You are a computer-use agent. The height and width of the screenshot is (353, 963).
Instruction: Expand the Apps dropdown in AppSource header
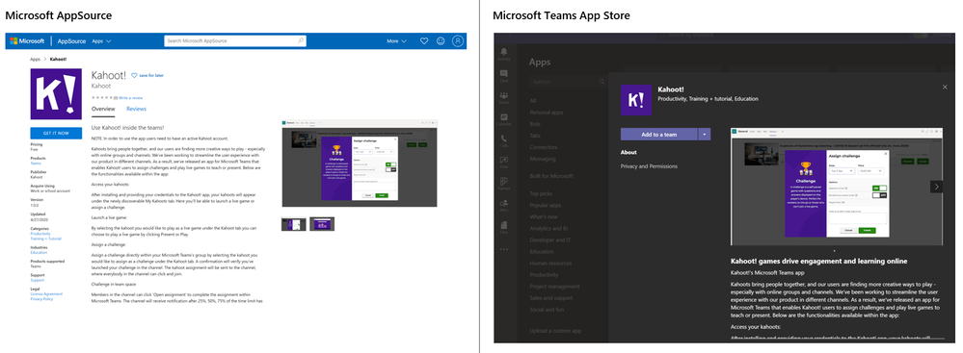tap(101, 41)
